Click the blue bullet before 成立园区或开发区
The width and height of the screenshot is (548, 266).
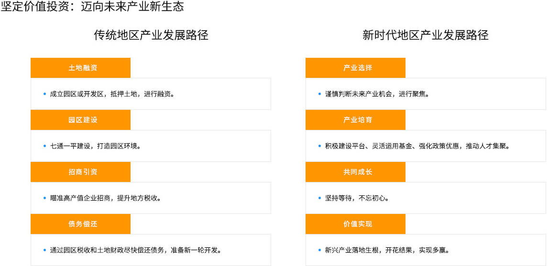45,94
